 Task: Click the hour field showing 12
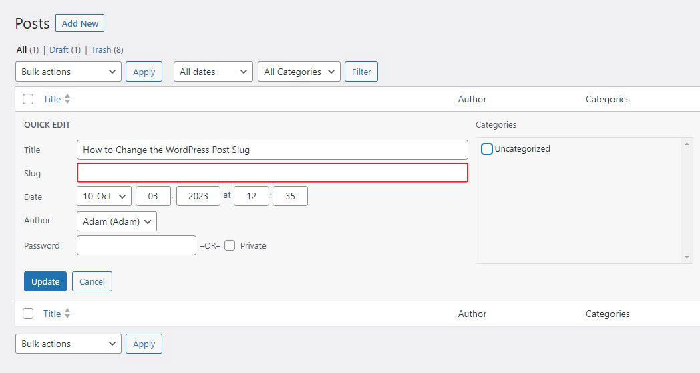tap(251, 196)
